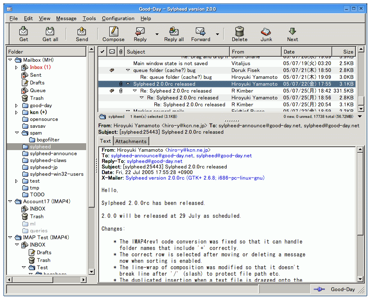
Task: Collapse the Mailbox (MH) tree
Action: pyautogui.click(x=10, y=60)
